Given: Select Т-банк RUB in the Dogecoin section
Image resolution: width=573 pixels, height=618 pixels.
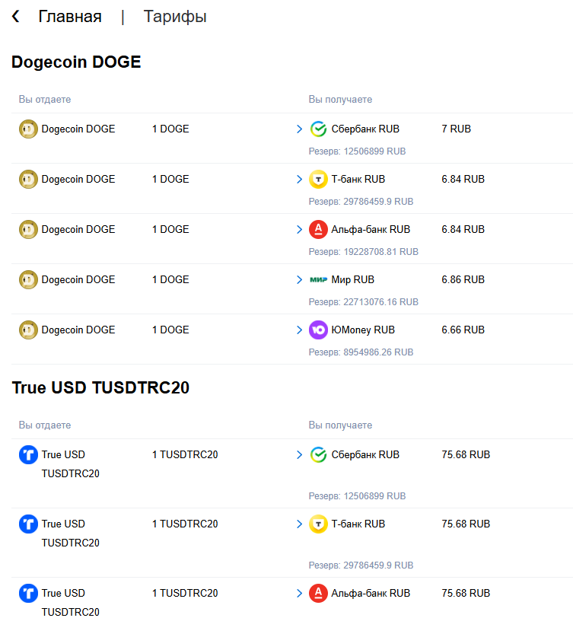Looking at the screenshot, I should click(x=358, y=179).
